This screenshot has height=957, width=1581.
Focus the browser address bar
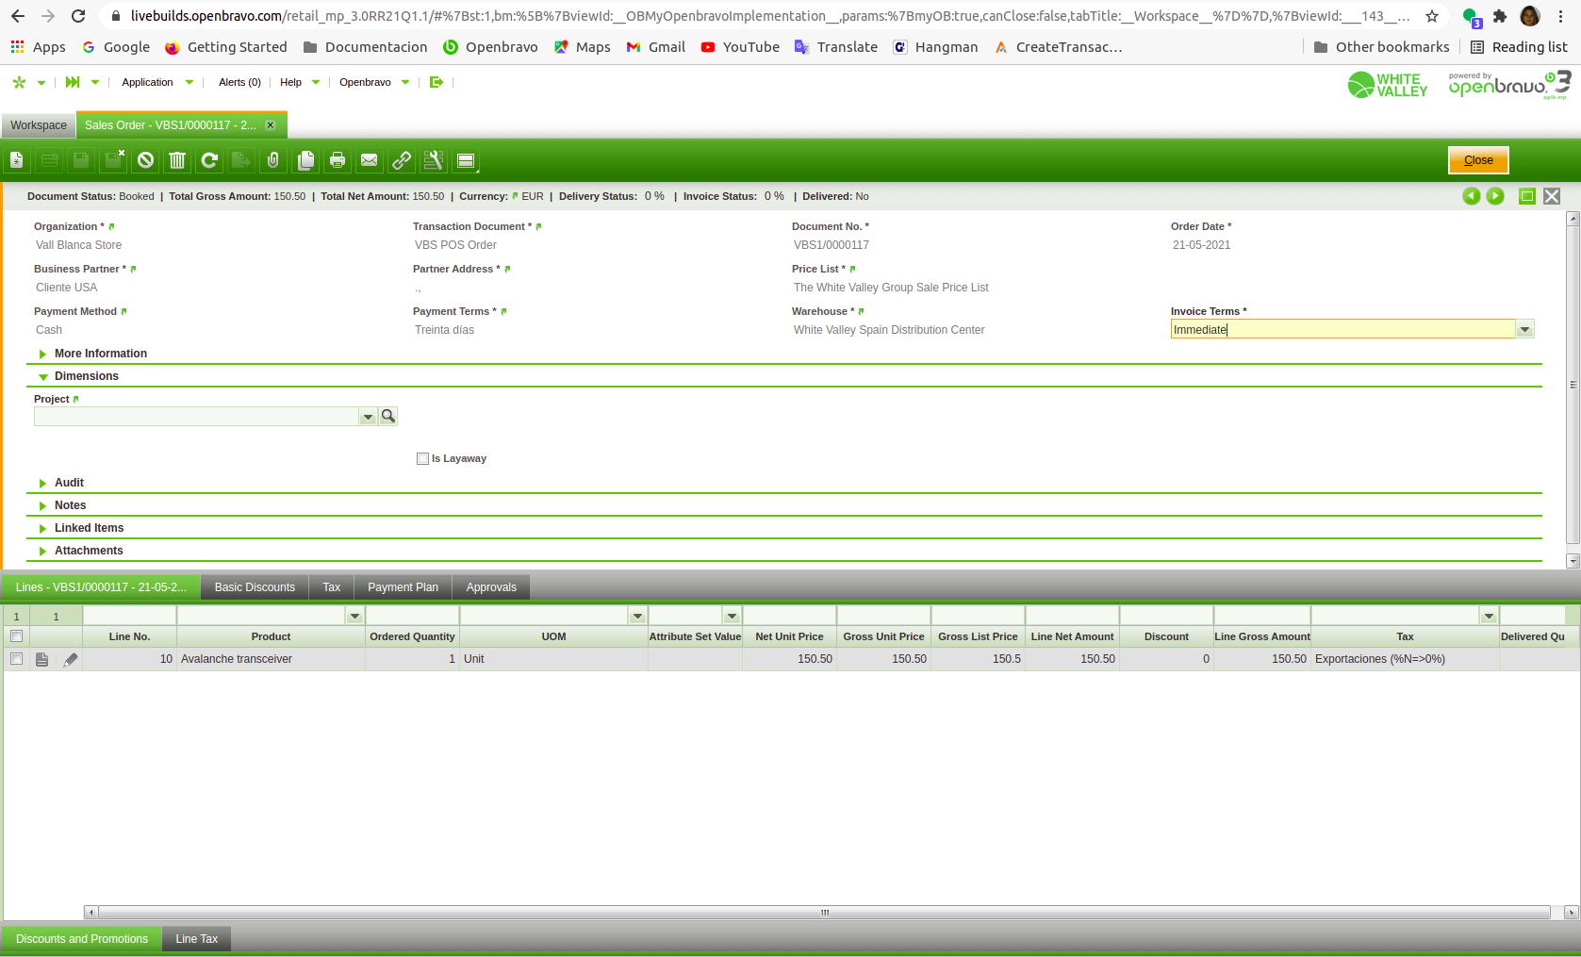tap(768, 16)
